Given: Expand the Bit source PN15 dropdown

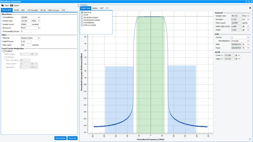Looking at the screenshot, I should click(x=30, y=28).
